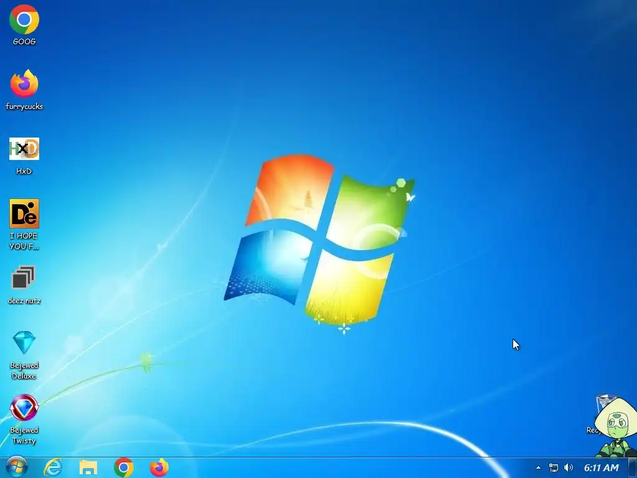Open the Windows Start menu orb
This screenshot has height=478, width=637.
point(16,467)
